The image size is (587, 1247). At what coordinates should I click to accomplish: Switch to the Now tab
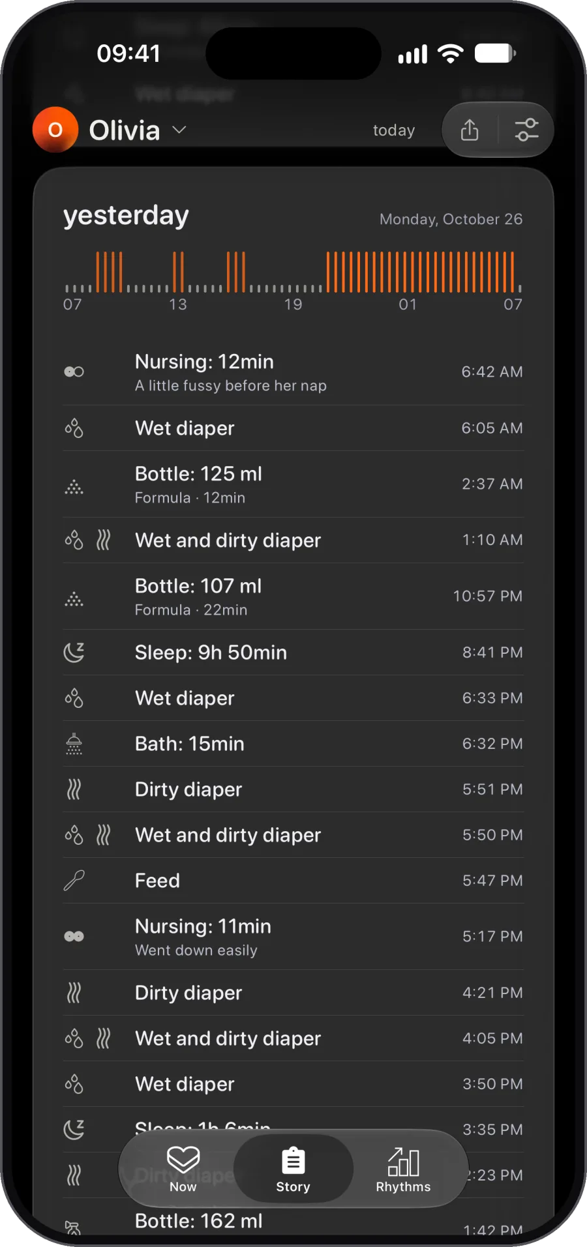point(183,1169)
